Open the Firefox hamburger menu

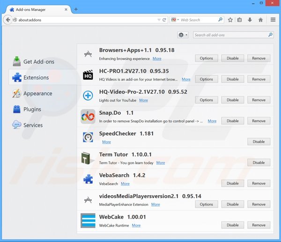[273, 20]
